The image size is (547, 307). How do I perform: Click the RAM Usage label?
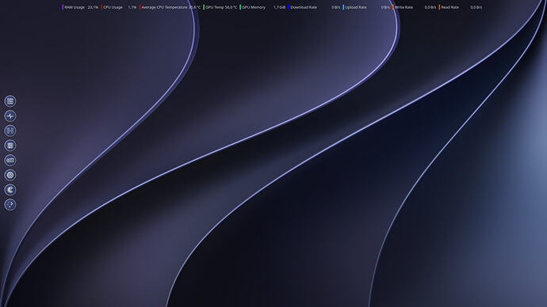[75, 7]
